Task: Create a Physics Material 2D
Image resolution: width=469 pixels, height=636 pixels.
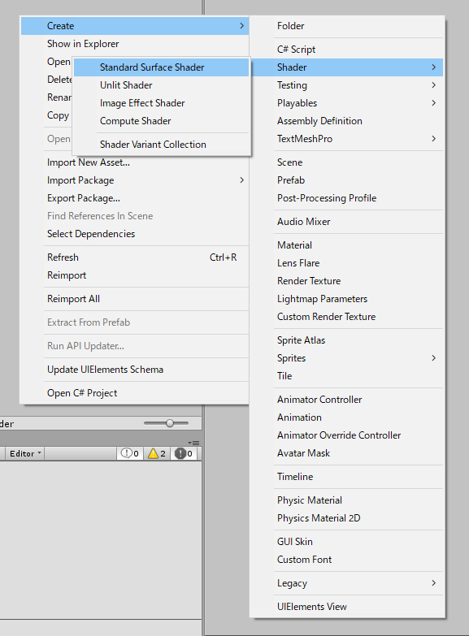Action: tap(347, 517)
